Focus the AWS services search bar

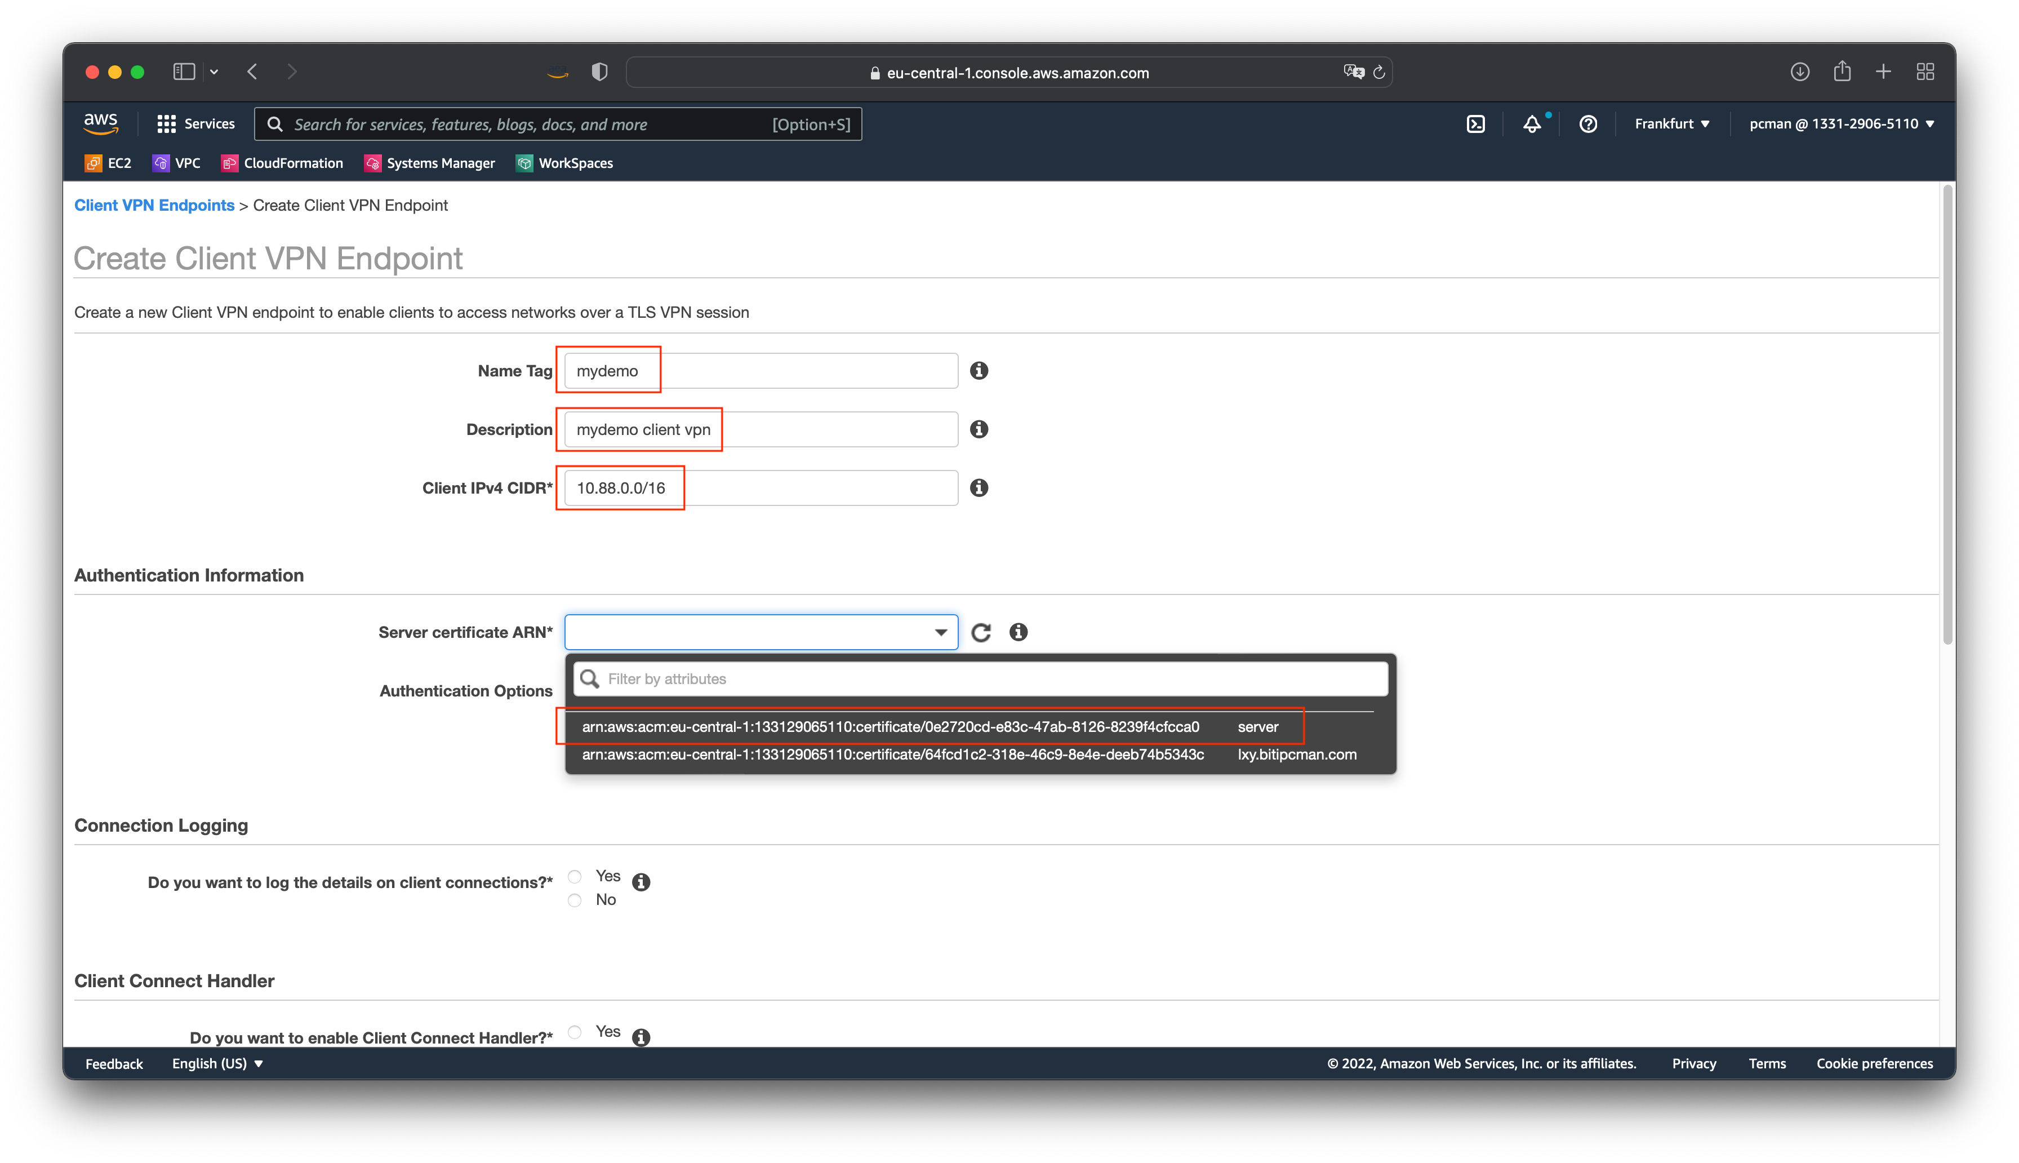tap(557, 124)
